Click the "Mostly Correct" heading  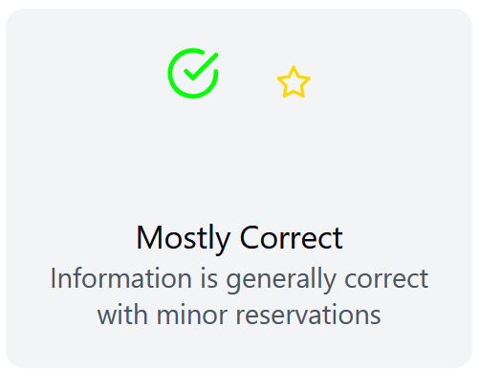(x=239, y=238)
